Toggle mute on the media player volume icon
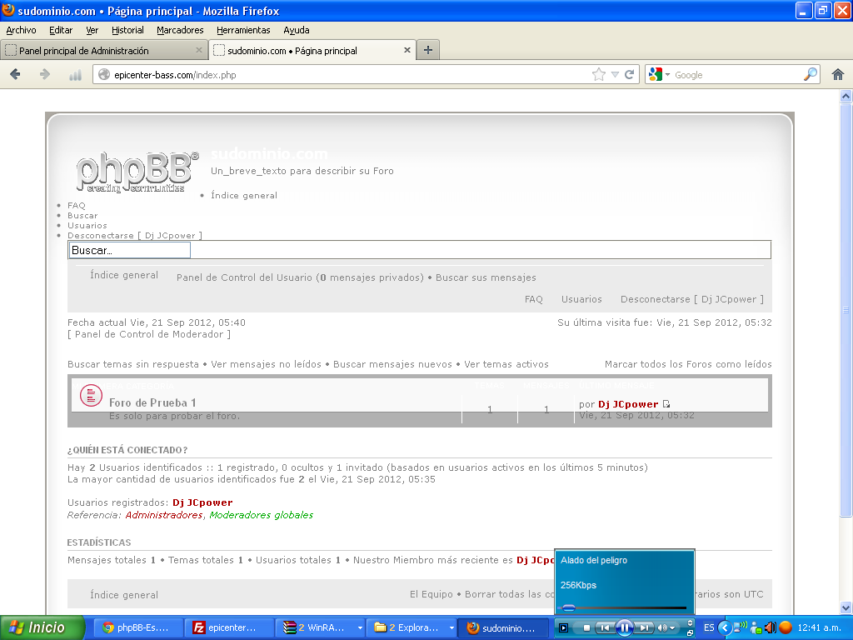The image size is (853, 640). tap(662, 627)
